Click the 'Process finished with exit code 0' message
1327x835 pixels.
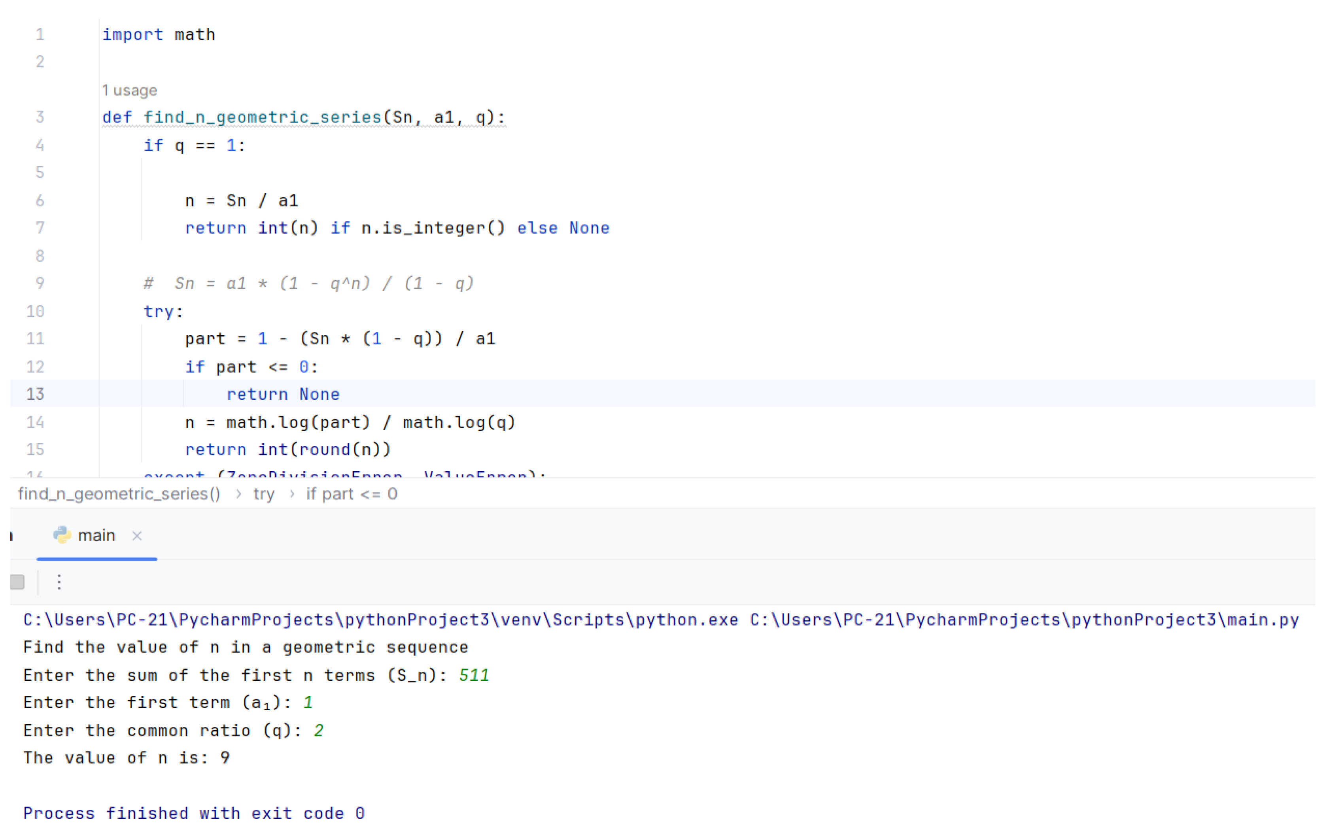pyautogui.click(x=194, y=814)
